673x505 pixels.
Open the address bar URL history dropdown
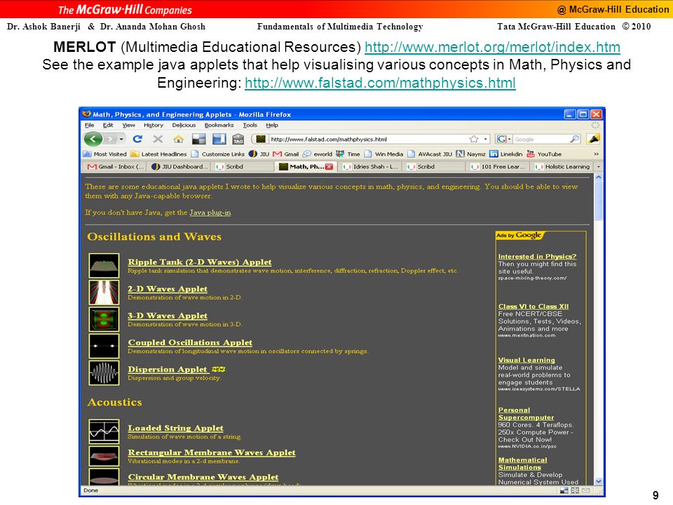tap(485, 139)
